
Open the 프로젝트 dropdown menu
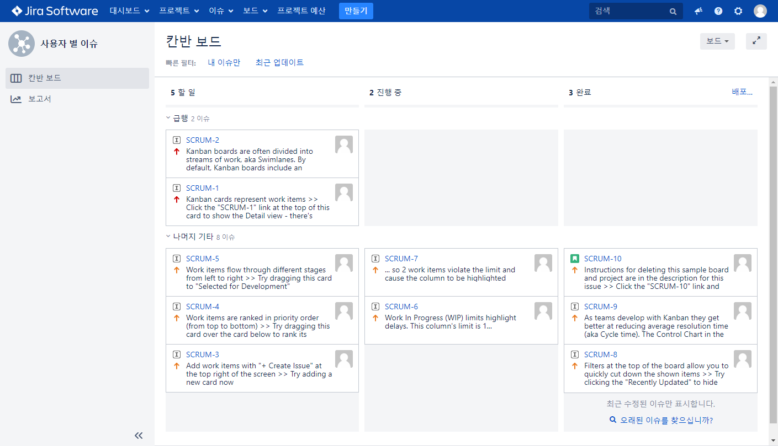pyautogui.click(x=179, y=10)
